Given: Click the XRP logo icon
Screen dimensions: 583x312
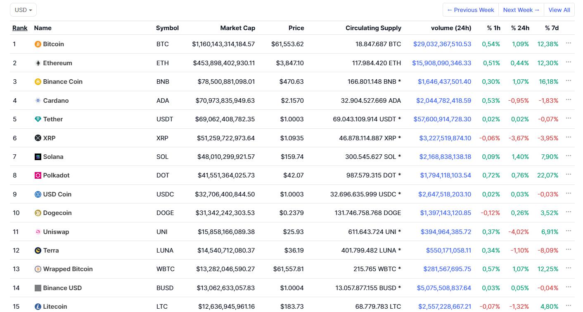Looking at the screenshot, I should click(x=38, y=138).
